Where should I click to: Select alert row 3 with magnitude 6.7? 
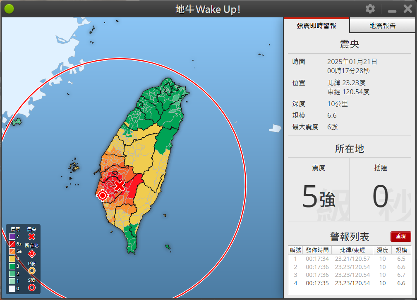[x=350, y=275]
